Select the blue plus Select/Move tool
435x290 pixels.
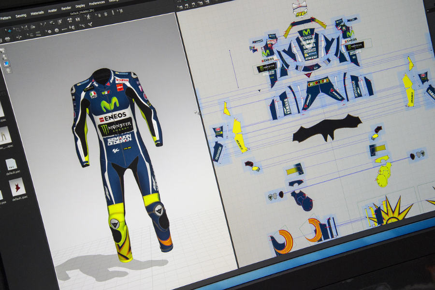point(10,30)
